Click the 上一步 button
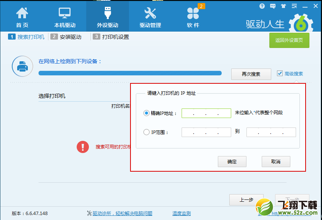322x220 pixels. click(246, 200)
